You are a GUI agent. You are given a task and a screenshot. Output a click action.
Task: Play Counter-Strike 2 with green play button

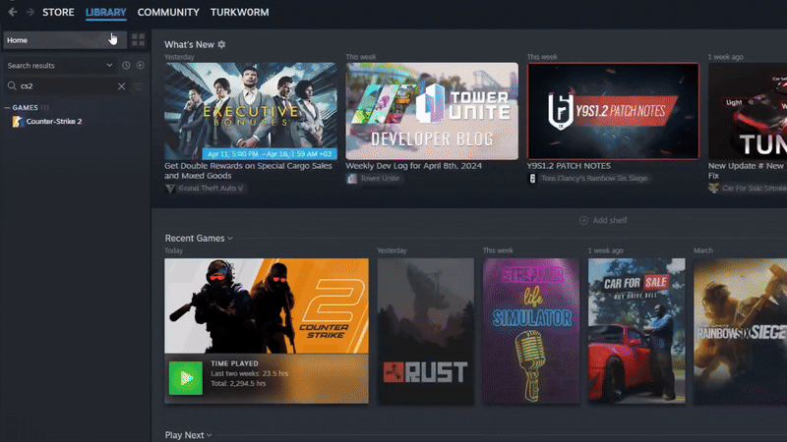pyautogui.click(x=186, y=378)
